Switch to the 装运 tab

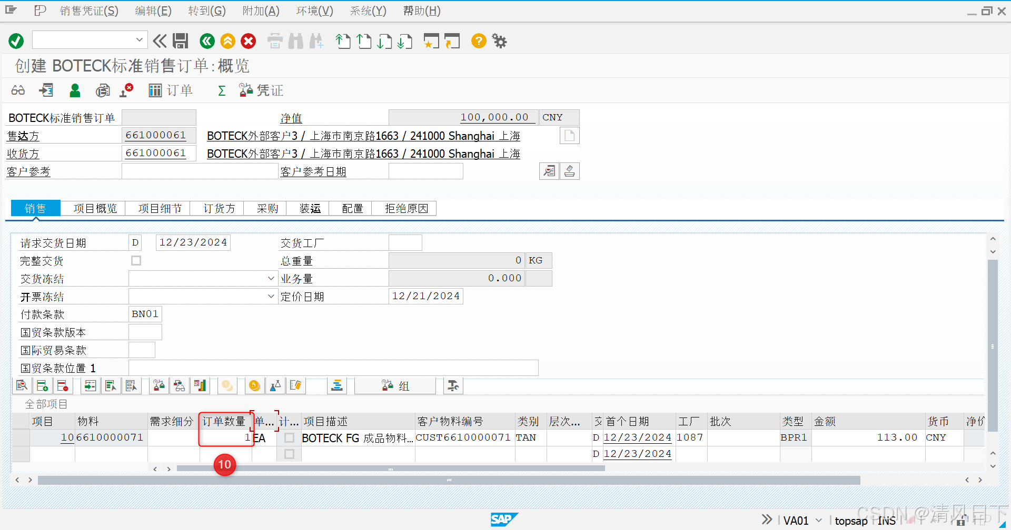tap(310, 208)
